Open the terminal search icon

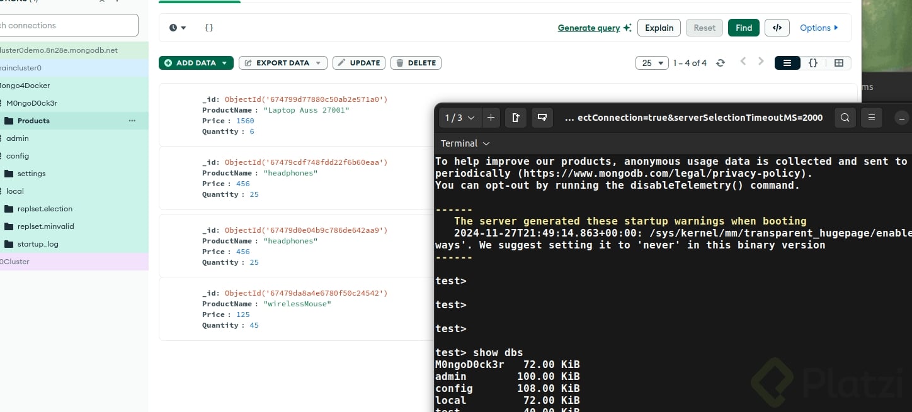pyautogui.click(x=845, y=118)
